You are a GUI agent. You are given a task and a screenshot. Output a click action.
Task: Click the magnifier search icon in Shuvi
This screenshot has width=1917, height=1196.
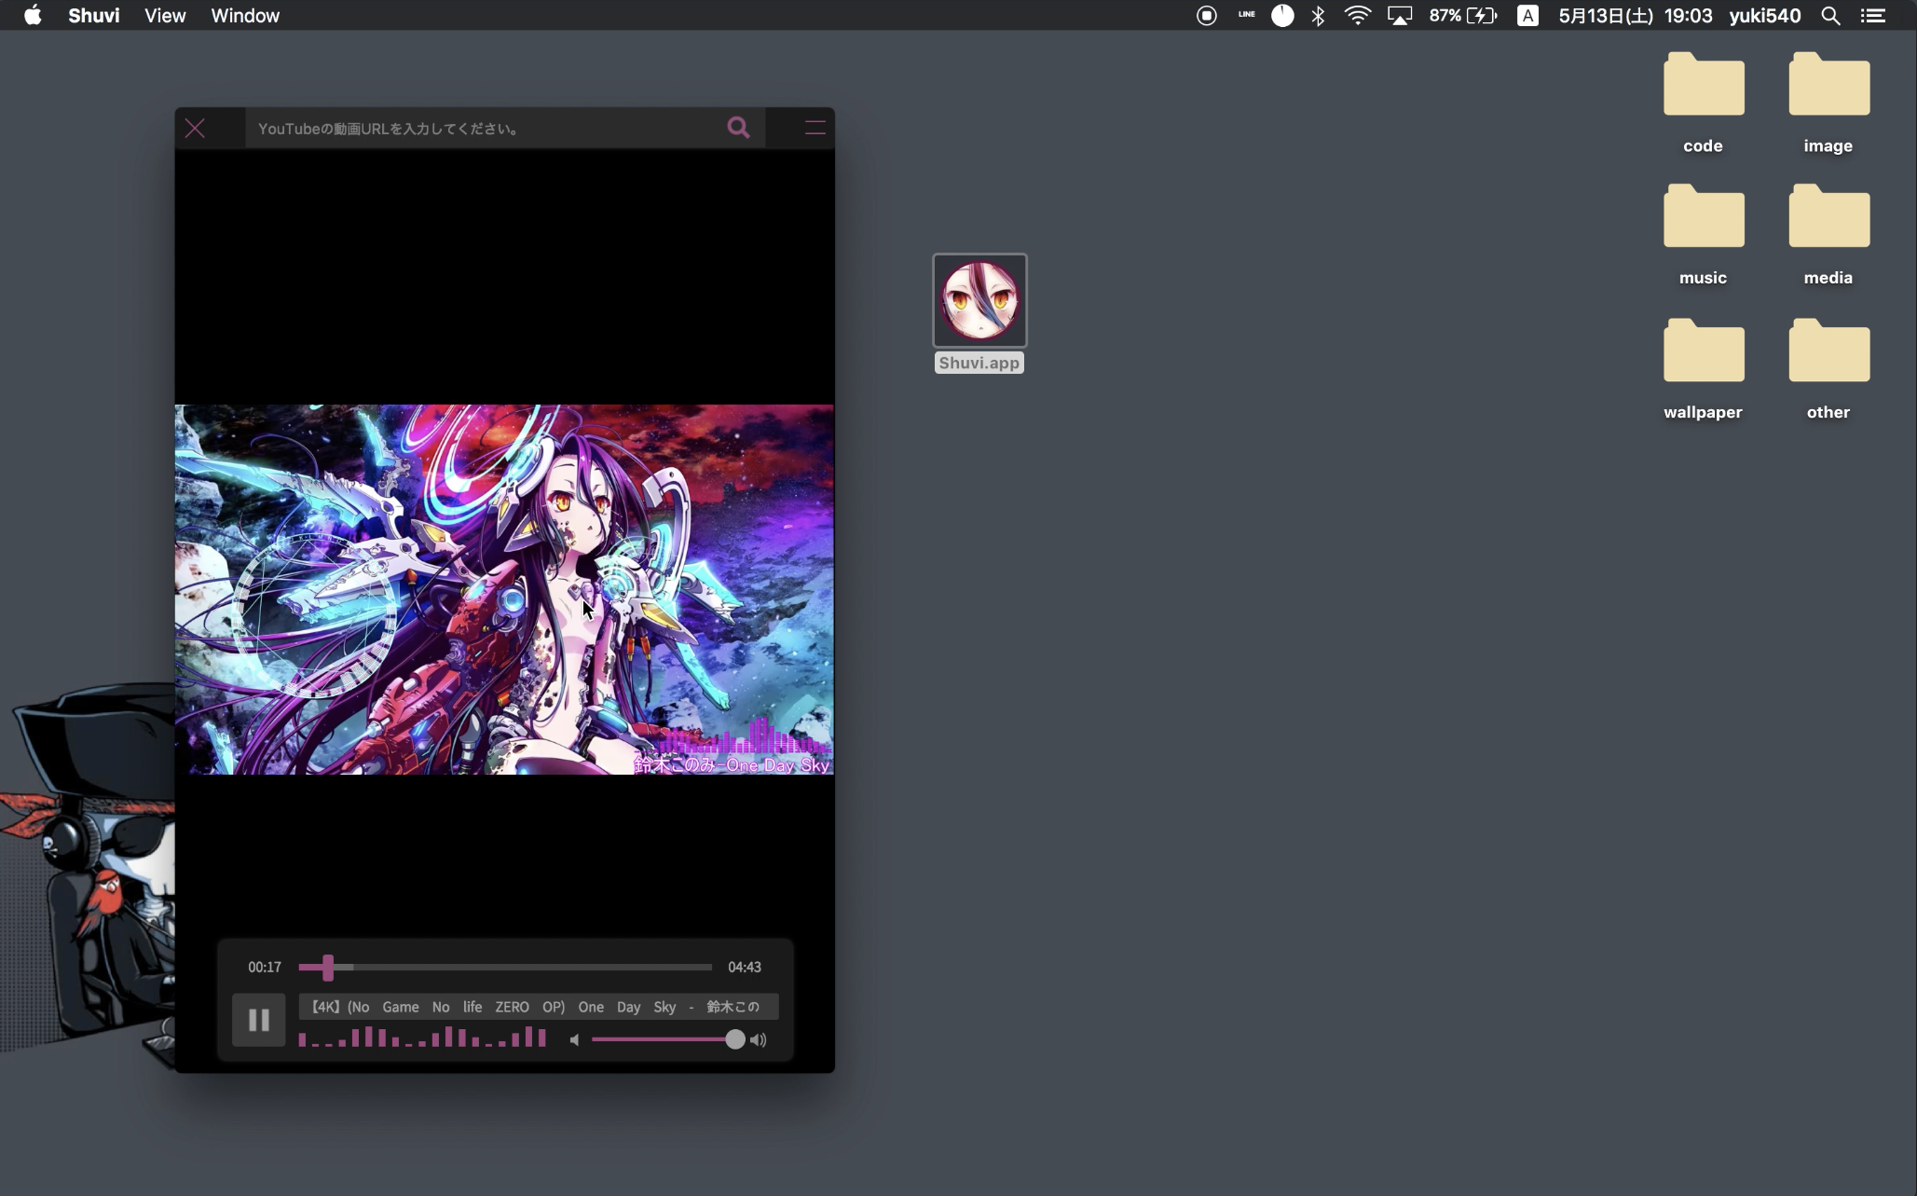[738, 128]
